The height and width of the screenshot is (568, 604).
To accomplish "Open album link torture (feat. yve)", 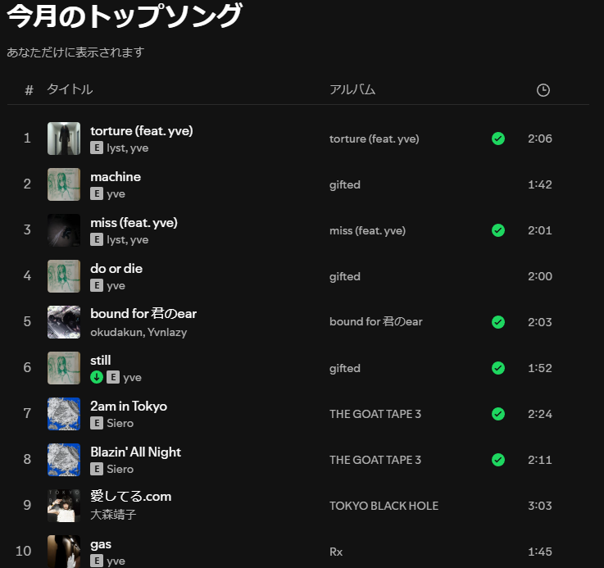I will coord(374,139).
